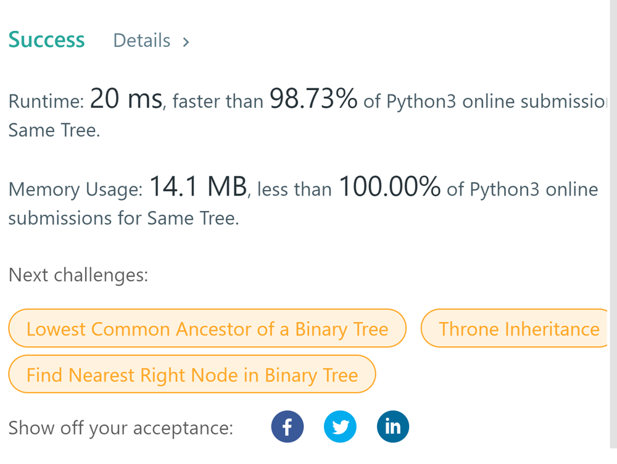The height and width of the screenshot is (464, 617).
Task: Share acceptance on LinkedIn
Action: coord(393,426)
